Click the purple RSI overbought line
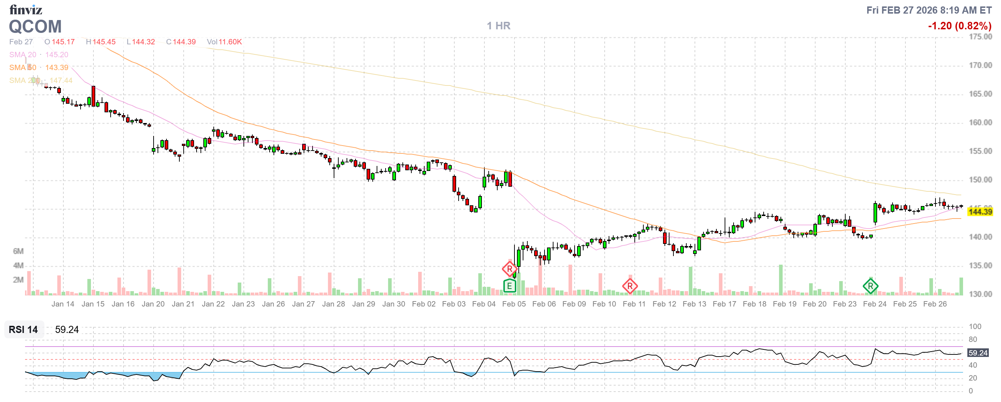The image size is (1001, 402). [x=466, y=347]
